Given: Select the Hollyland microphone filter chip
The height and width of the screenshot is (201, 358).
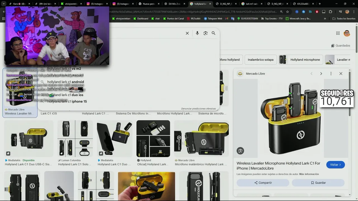Looking at the screenshot, I should click(x=301, y=60).
